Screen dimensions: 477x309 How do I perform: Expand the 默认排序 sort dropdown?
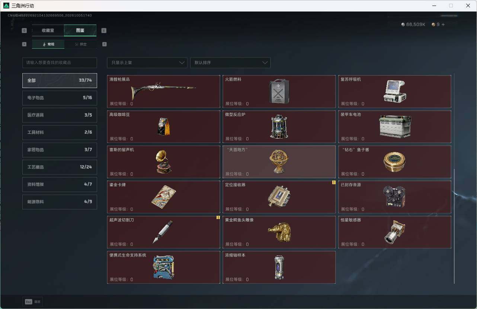tap(230, 63)
